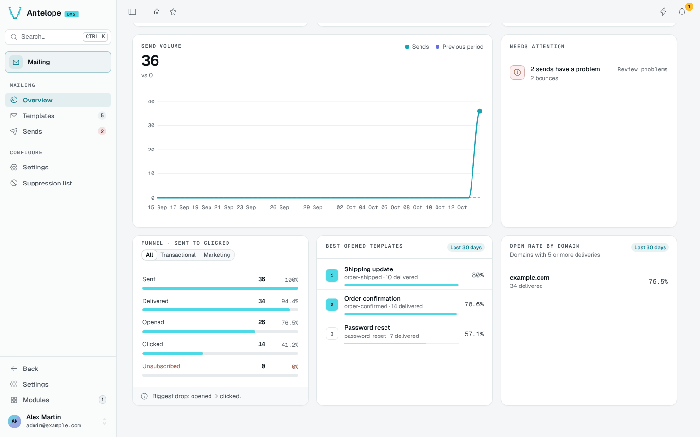Go to home via house icon
This screenshot has width=700, height=437.
pyautogui.click(x=157, y=12)
